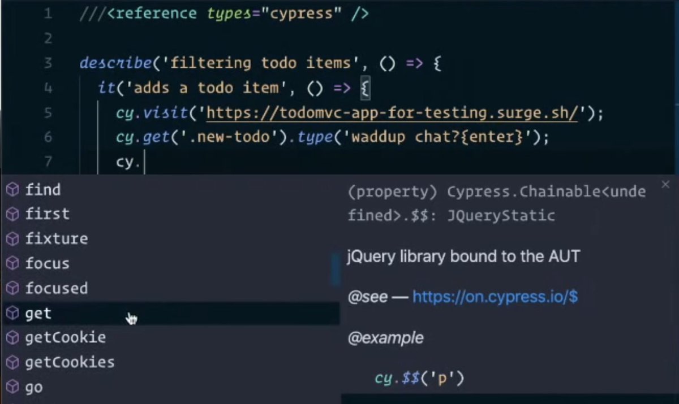Screen dimensions: 679x404
Task: Click line number 3 in the gutter
Action: click(48, 63)
